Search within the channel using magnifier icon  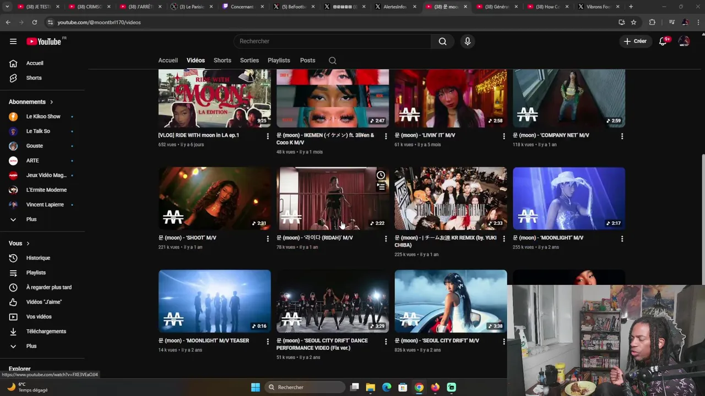333,61
